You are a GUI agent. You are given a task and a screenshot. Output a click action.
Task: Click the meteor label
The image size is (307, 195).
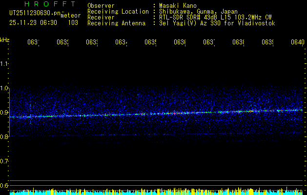71,16
